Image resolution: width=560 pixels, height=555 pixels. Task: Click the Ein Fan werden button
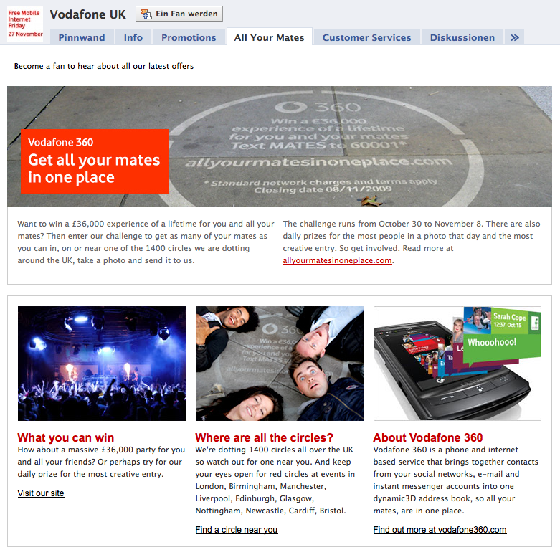[x=179, y=14]
